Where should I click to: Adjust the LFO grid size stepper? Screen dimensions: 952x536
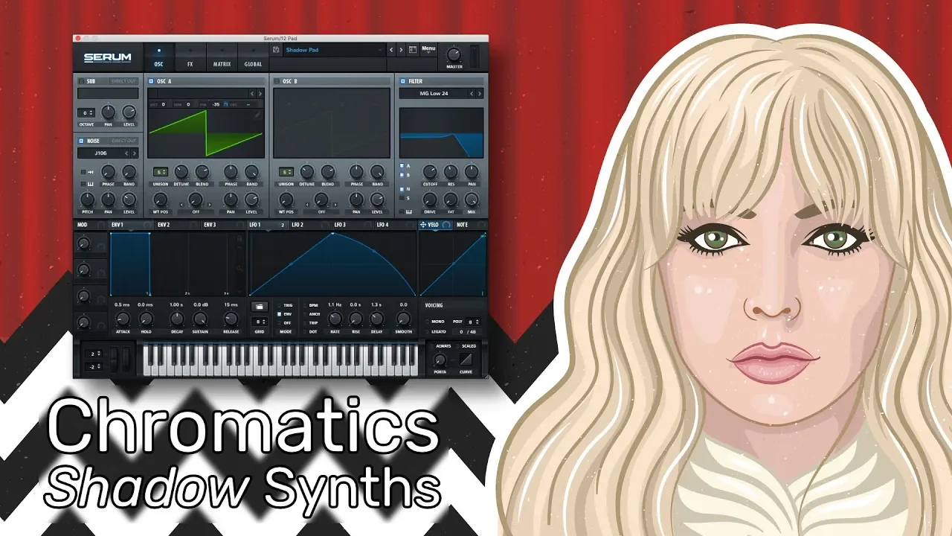pyautogui.click(x=259, y=322)
